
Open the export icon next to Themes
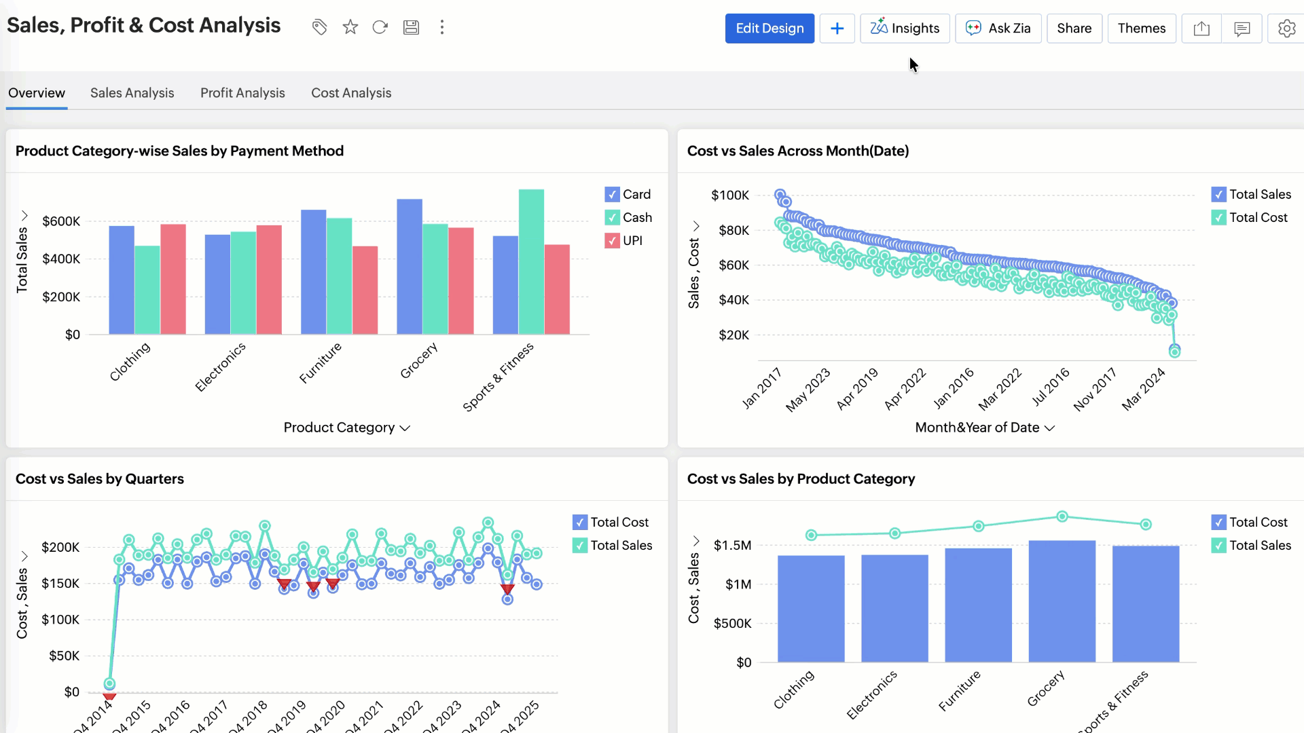click(1201, 29)
